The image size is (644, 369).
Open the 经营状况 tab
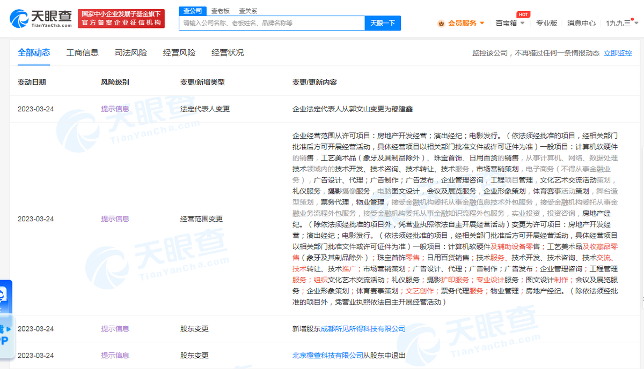tap(228, 52)
